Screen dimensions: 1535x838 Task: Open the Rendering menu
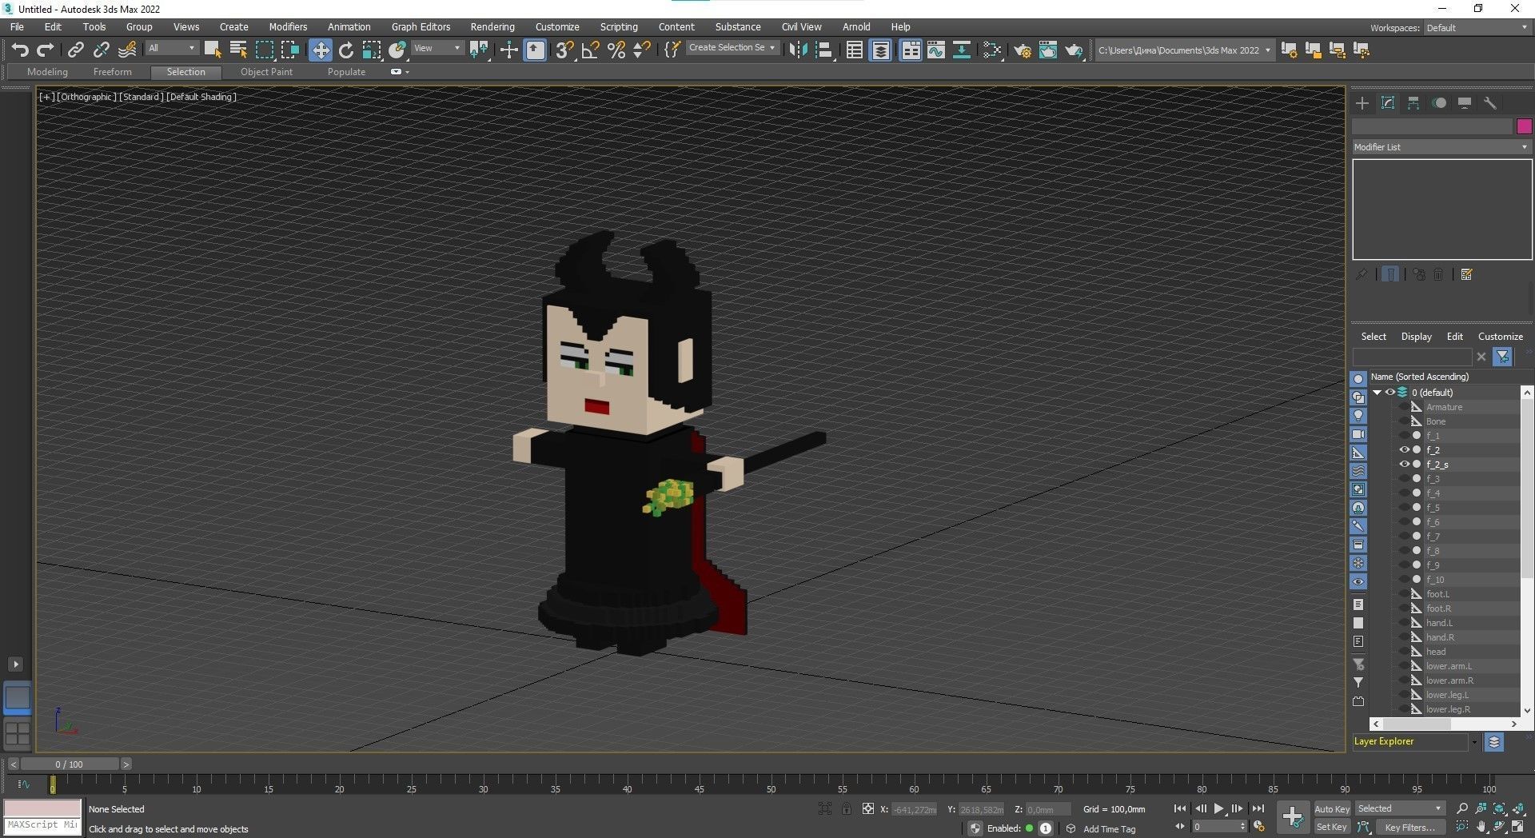pyautogui.click(x=492, y=26)
